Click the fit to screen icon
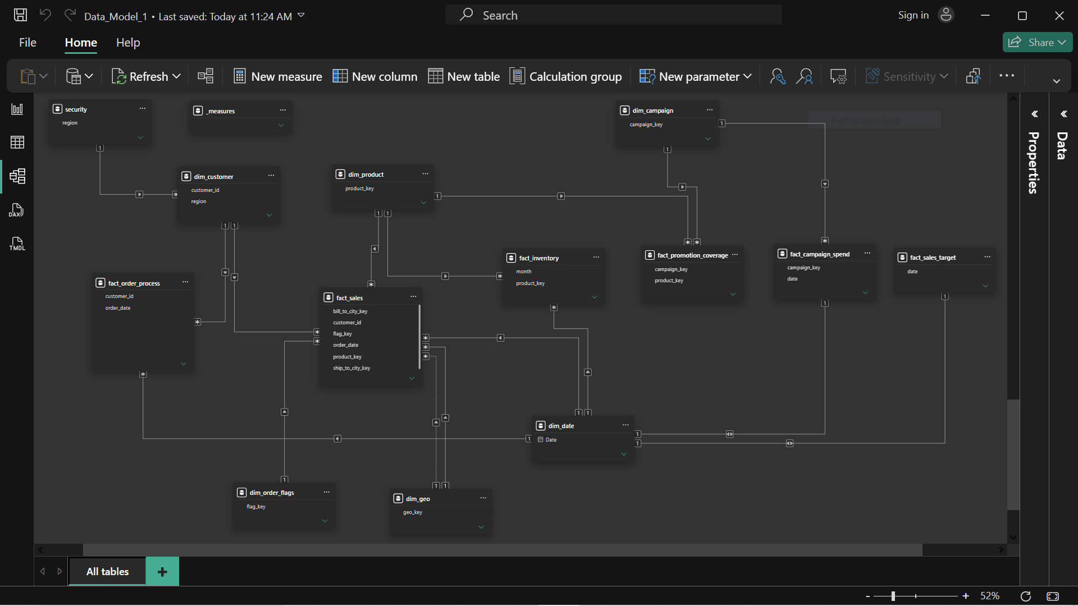 tap(1053, 596)
